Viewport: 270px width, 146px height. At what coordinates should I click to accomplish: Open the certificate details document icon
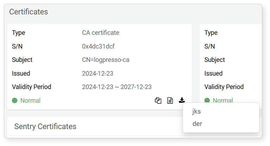pyautogui.click(x=170, y=100)
